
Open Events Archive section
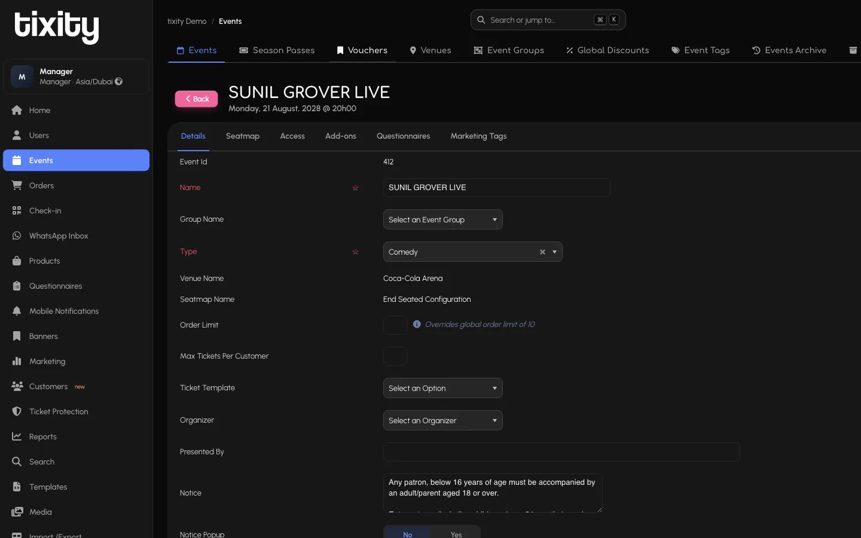tap(789, 50)
